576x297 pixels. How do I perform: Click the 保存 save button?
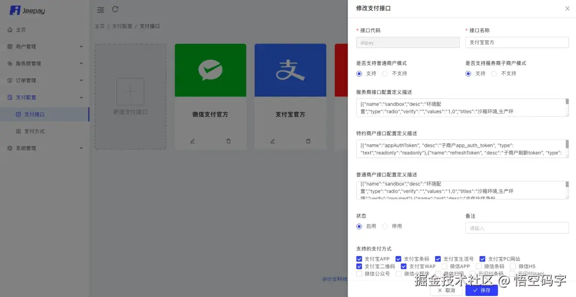pos(482,291)
